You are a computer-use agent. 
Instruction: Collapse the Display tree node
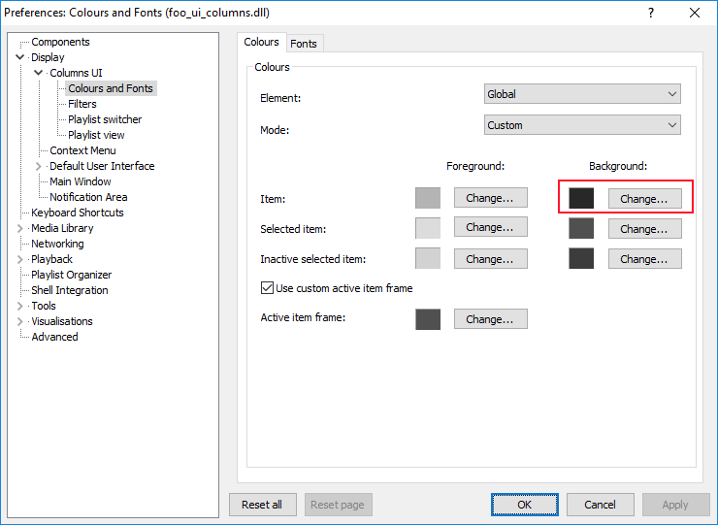[20, 57]
